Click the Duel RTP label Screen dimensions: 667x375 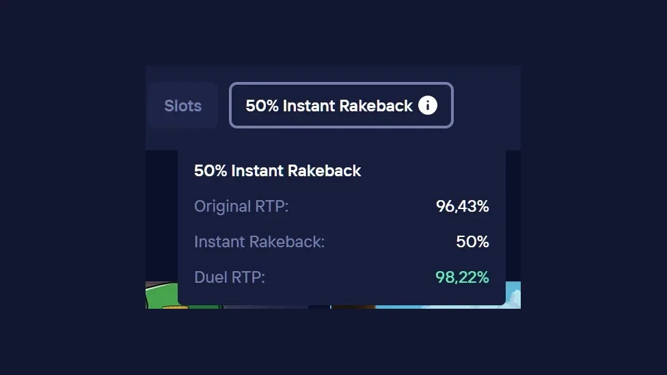click(x=230, y=277)
